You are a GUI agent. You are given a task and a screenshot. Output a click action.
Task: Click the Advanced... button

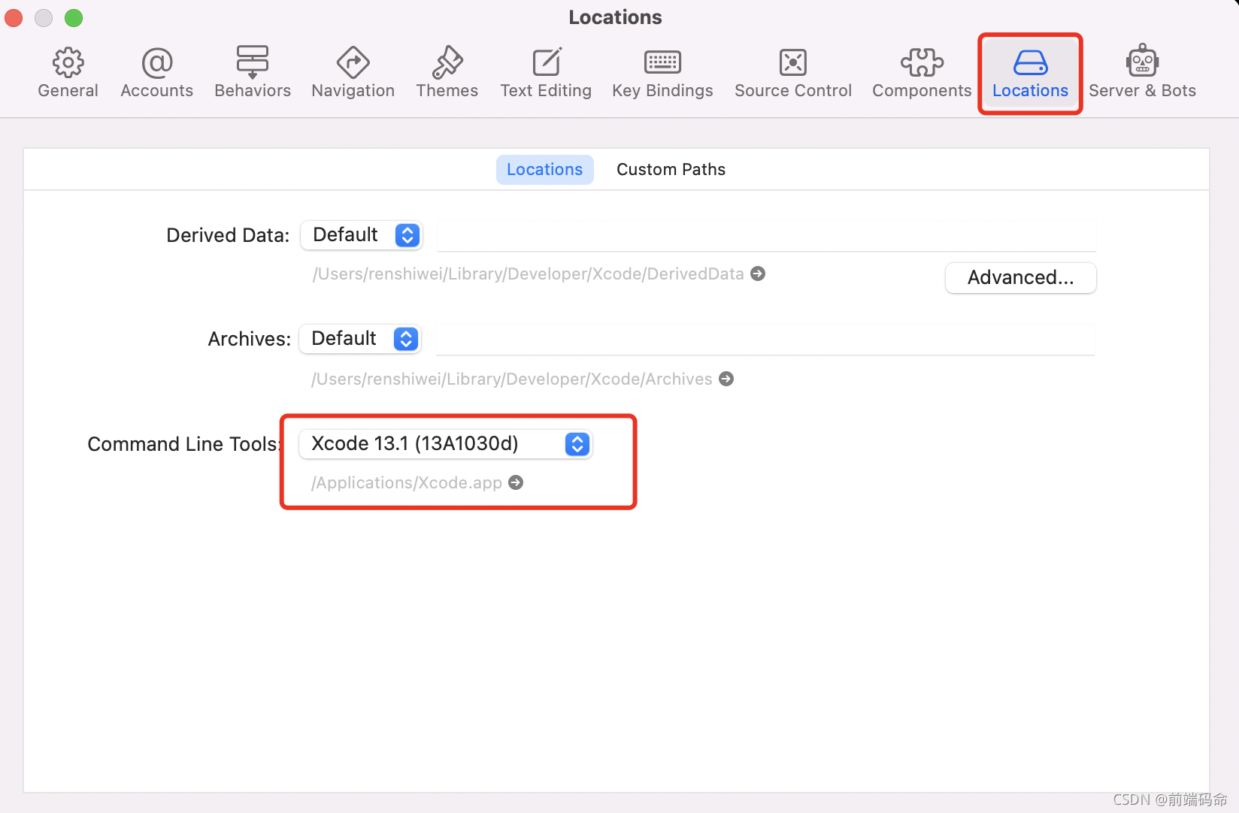coord(1020,278)
